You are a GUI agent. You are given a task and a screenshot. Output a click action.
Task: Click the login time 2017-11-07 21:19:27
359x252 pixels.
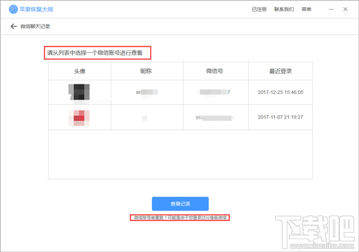281,117
